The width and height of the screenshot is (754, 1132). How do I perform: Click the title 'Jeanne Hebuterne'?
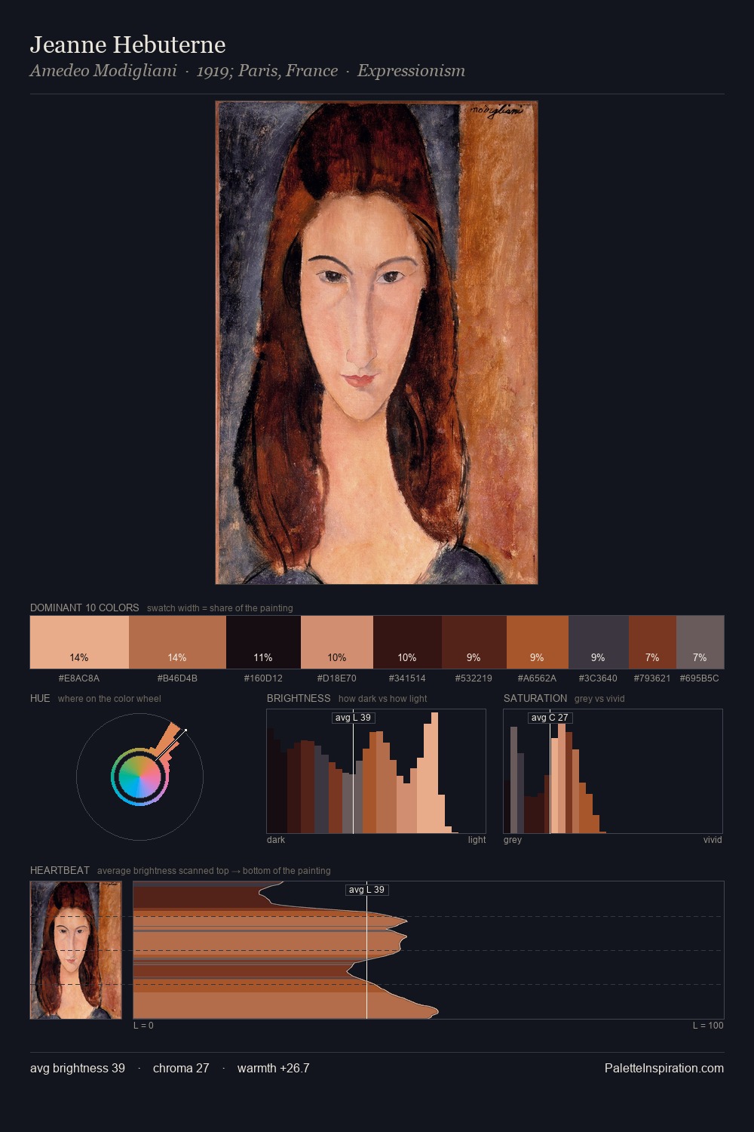point(128,45)
